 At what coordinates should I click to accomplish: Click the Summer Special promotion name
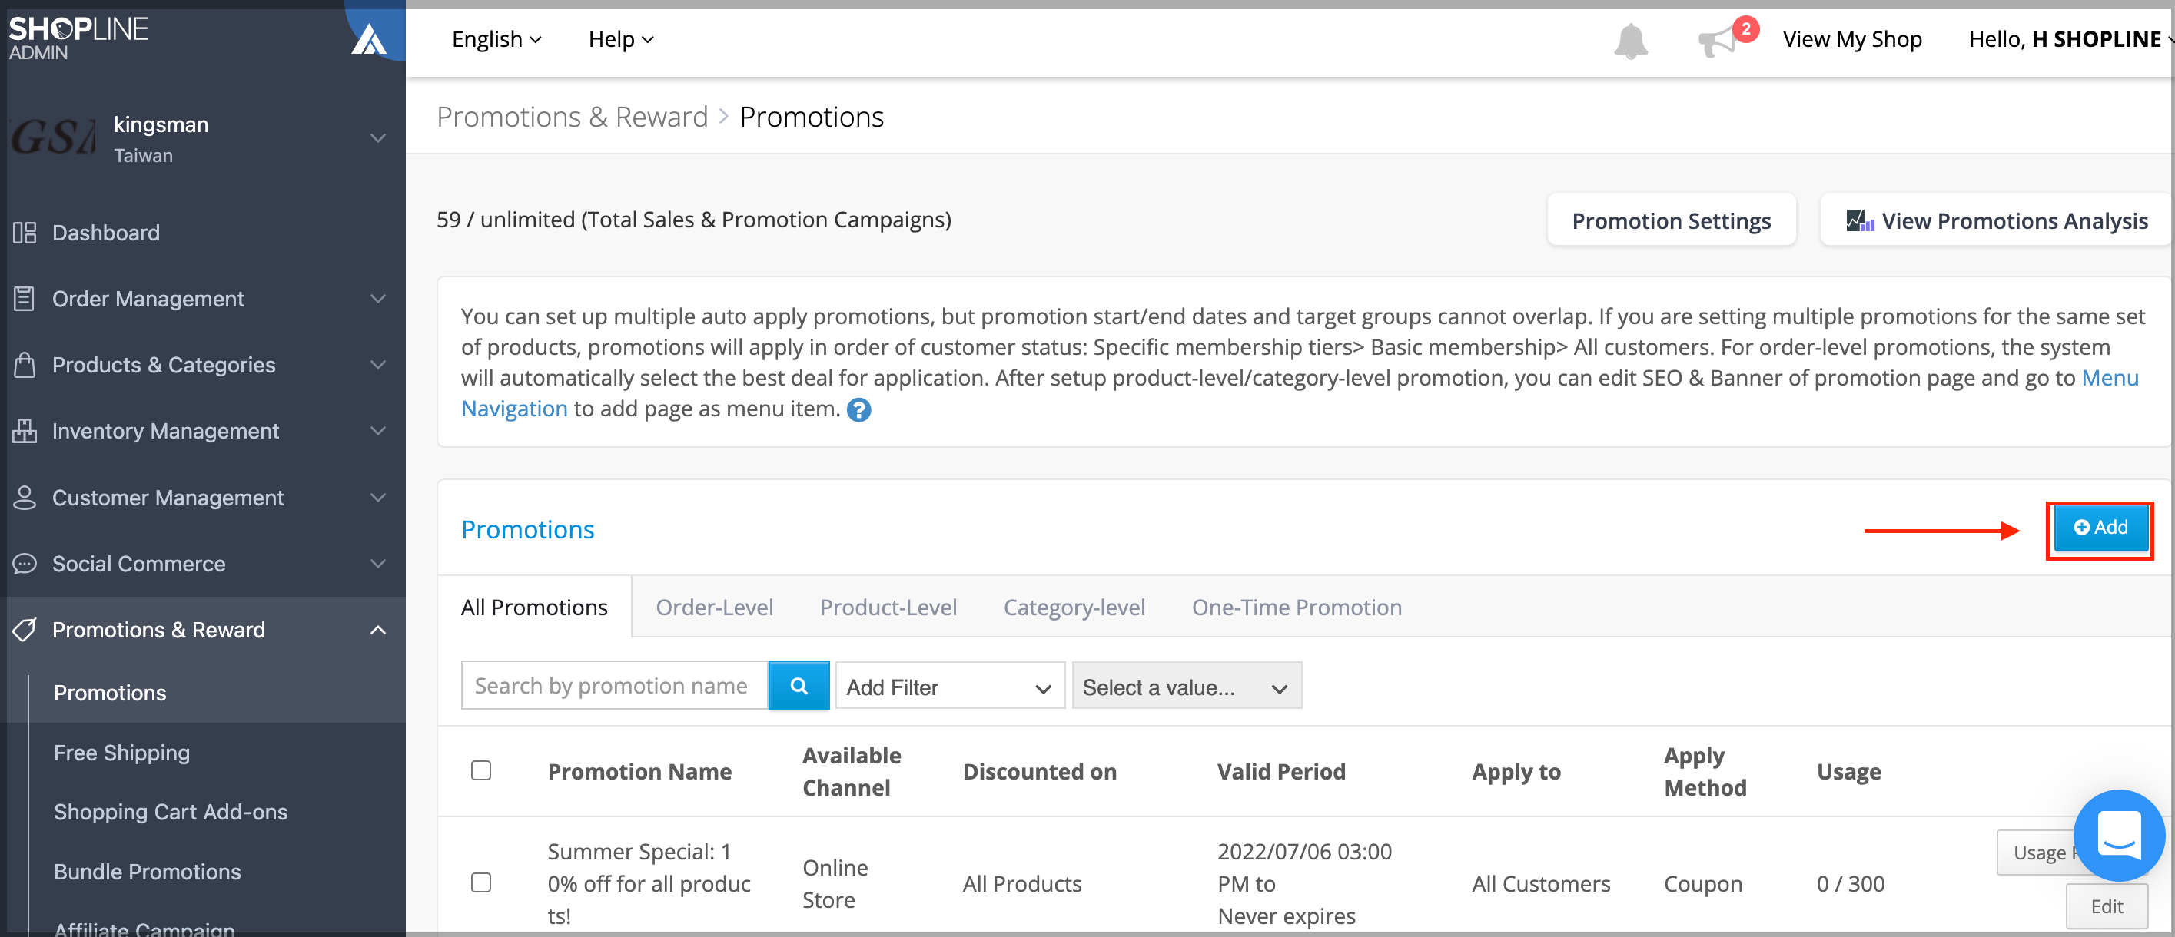(x=649, y=883)
